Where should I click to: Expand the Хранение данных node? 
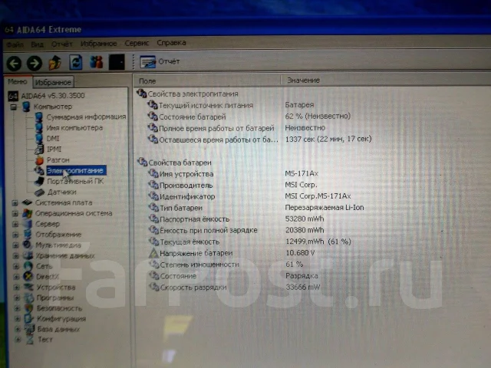click(15, 256)
